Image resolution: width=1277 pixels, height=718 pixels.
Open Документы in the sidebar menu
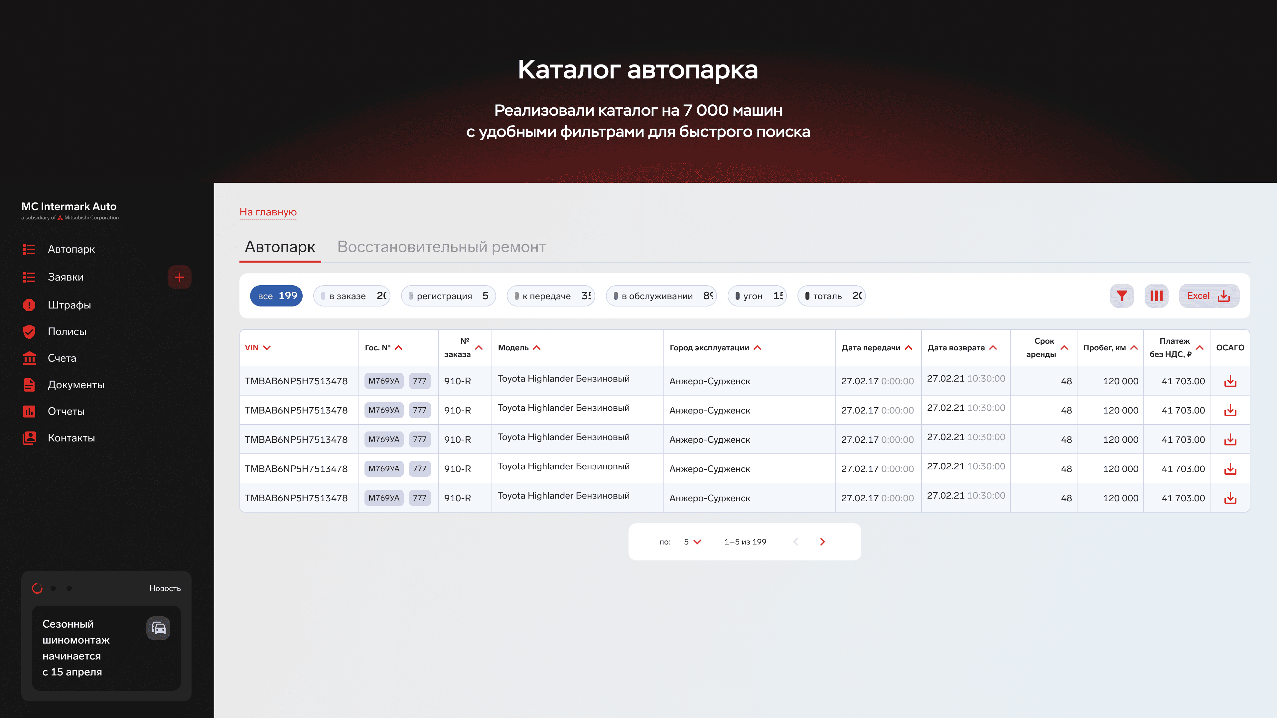pyautogui.click(x=76, y=385)
